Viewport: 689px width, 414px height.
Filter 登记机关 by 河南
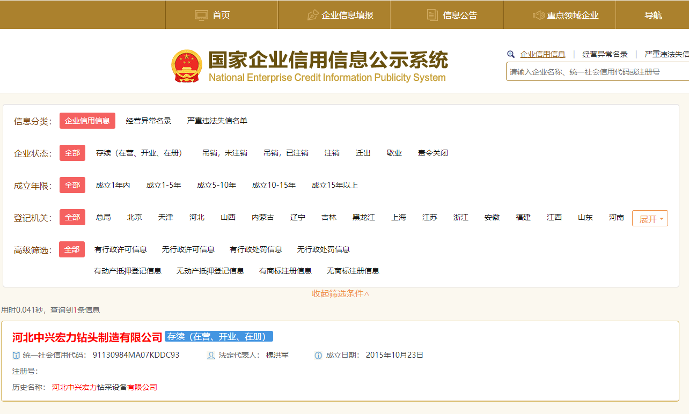617,217
